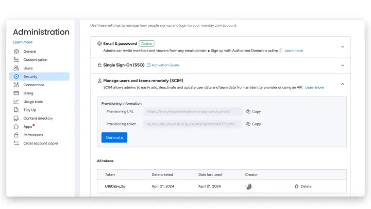This screenshot has height=209, width=371.
Task: Click the Provisioning token field
Action: pyautogui.click(x=193, y=124)
